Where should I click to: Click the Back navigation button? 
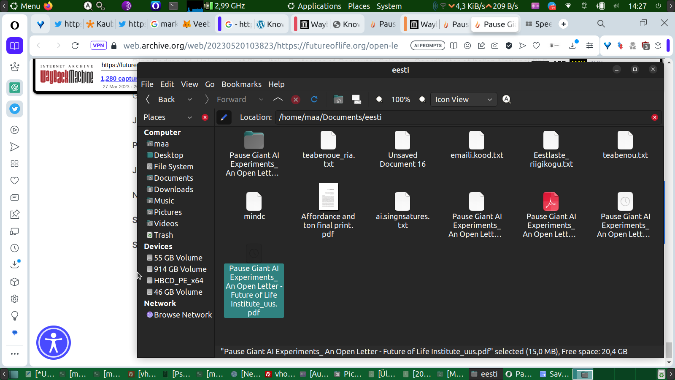tap(161, 99)
